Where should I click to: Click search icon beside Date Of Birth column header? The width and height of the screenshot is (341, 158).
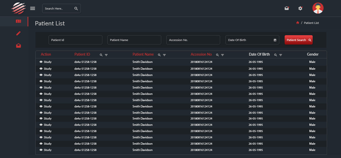(276, 55)
